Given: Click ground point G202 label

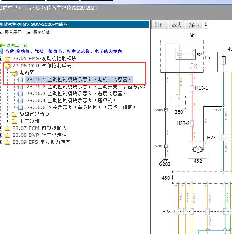Looking at the screenshot, I should 165,164.
